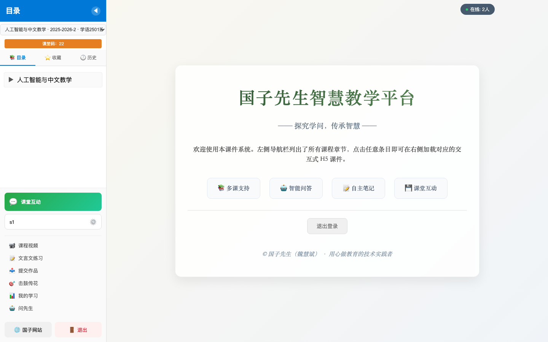Click the 自主笔记 feature card
Screen dimensions: 548x342
coord(358,188)
